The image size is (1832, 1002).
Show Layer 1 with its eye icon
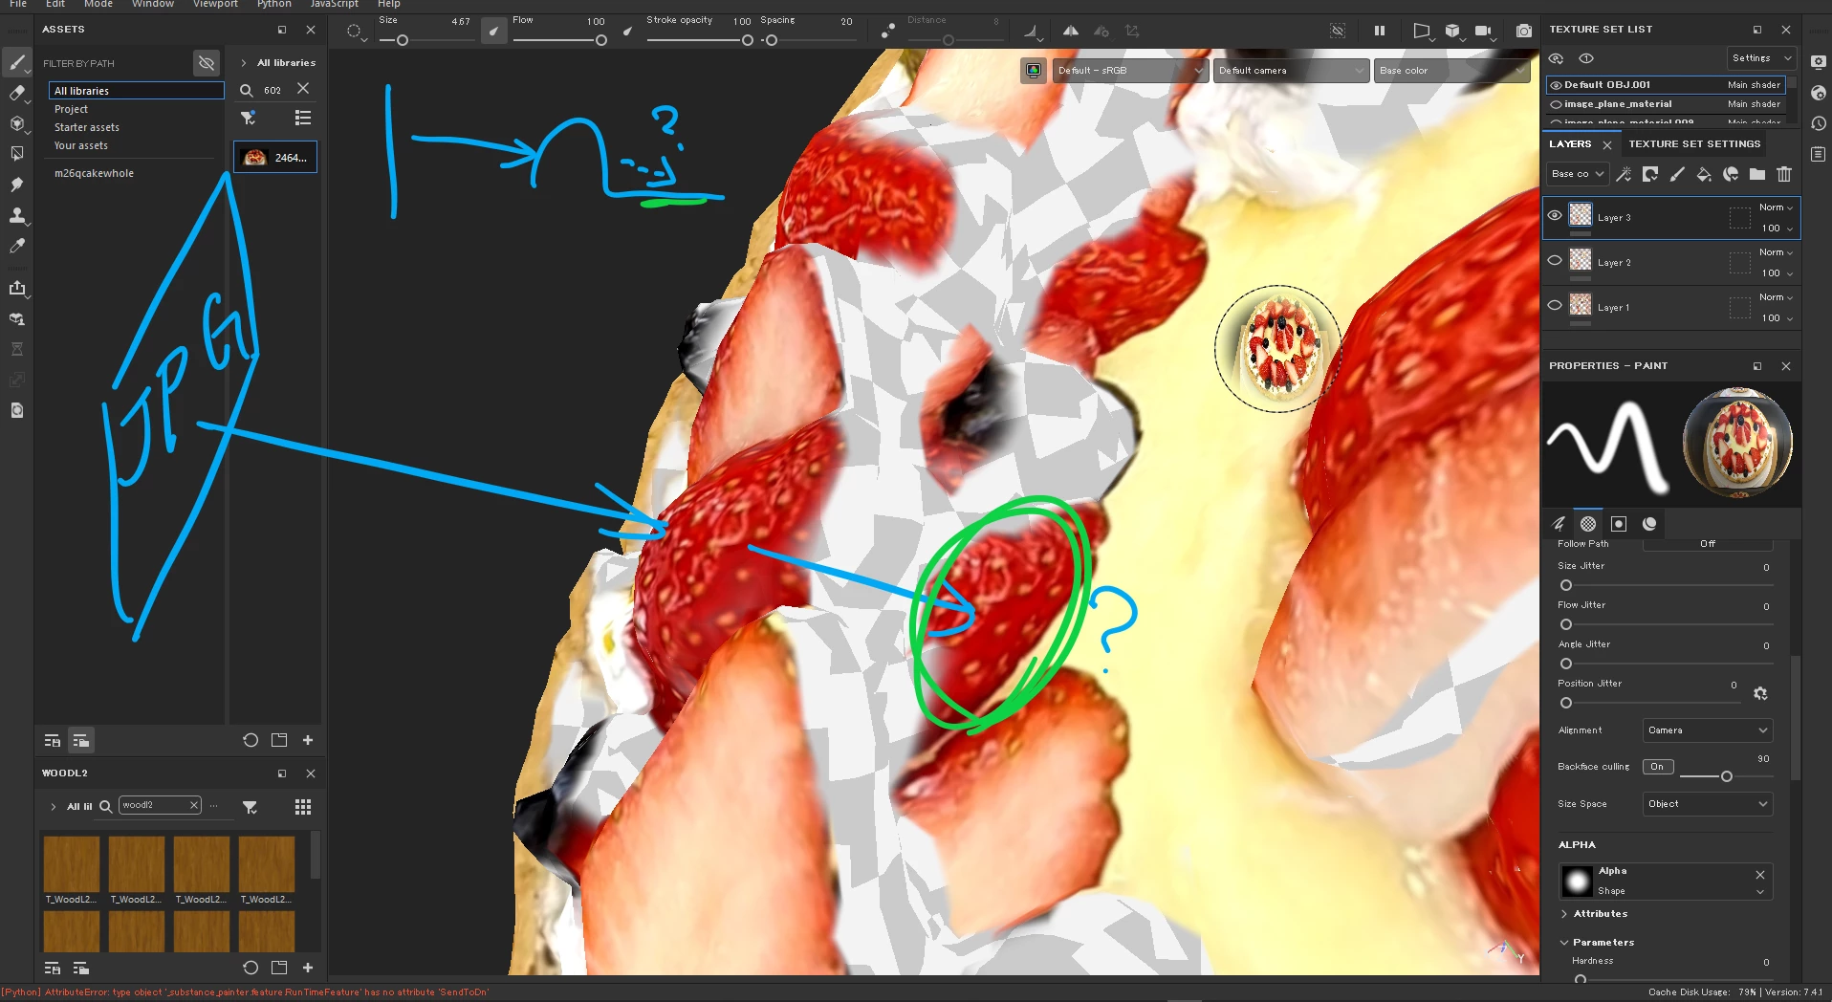point(1555,305)
